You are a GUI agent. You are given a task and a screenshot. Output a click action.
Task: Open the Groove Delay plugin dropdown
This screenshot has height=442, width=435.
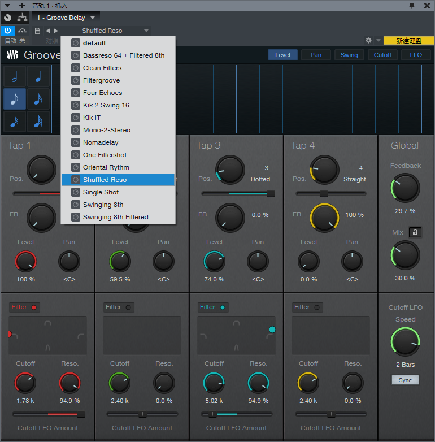coord(66,18)
